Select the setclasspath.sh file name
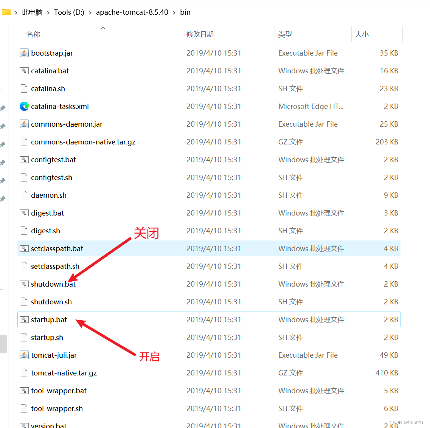Screen dimensions: 430x428 pos(55,266)
